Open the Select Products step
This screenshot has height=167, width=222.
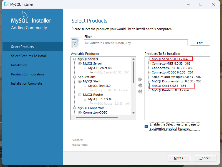tap(33, 46)
